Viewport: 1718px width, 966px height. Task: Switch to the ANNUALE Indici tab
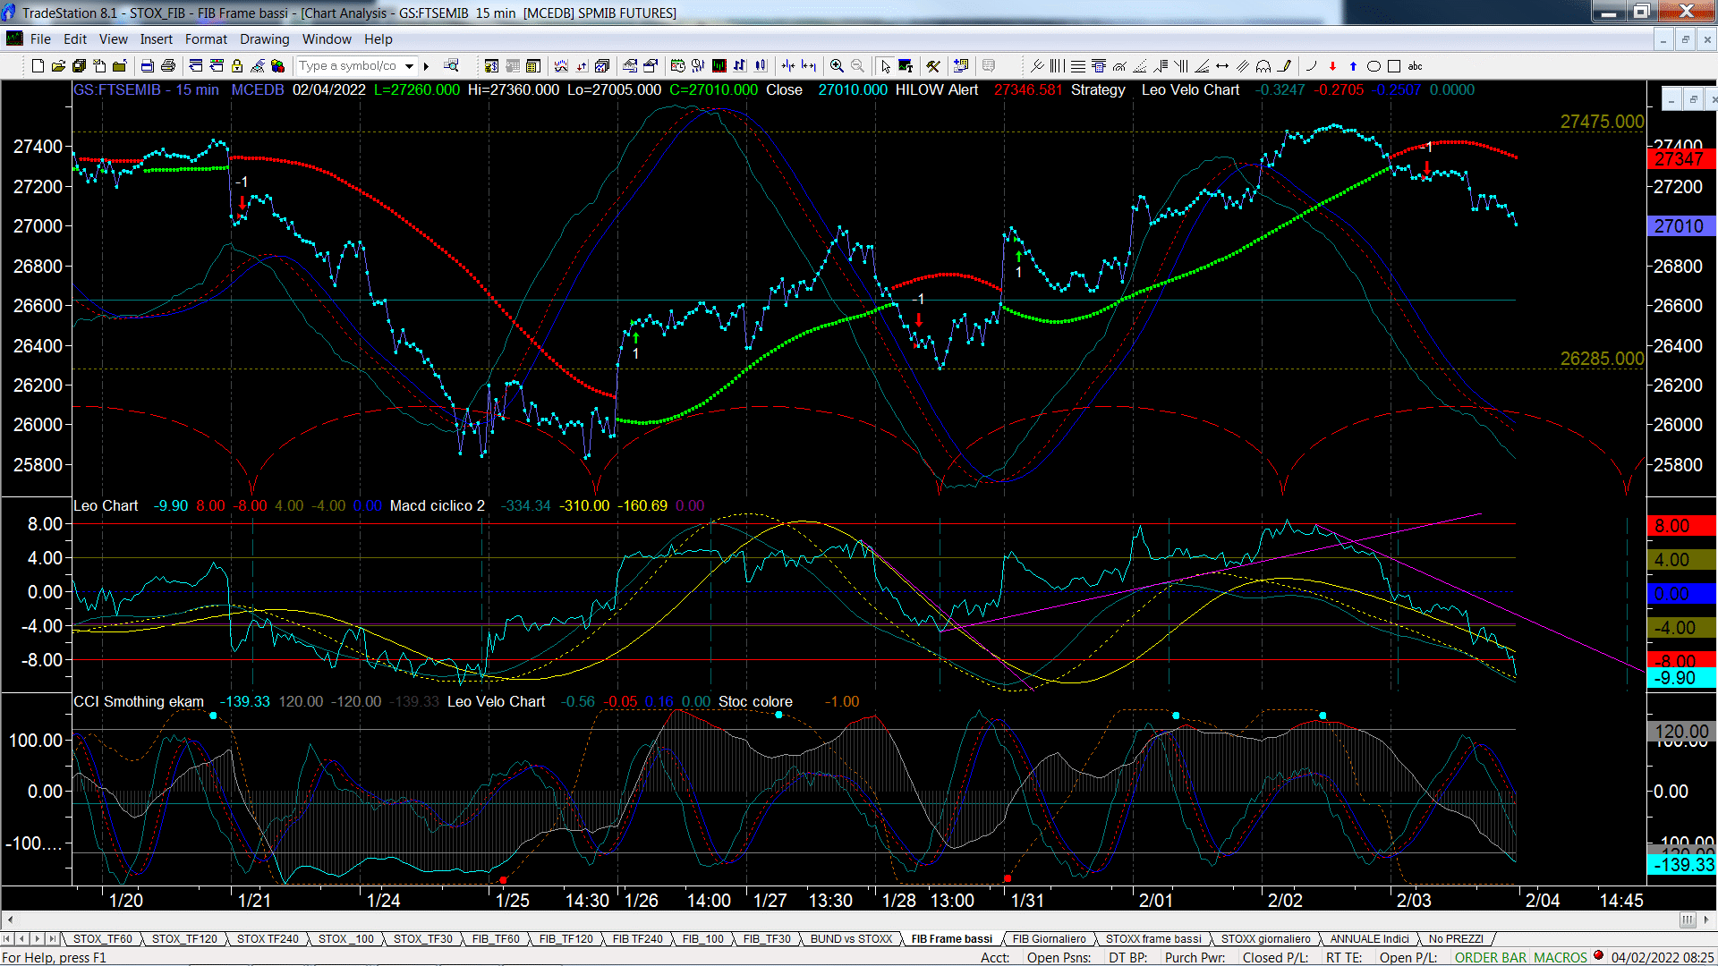(x=1369, y=939)
